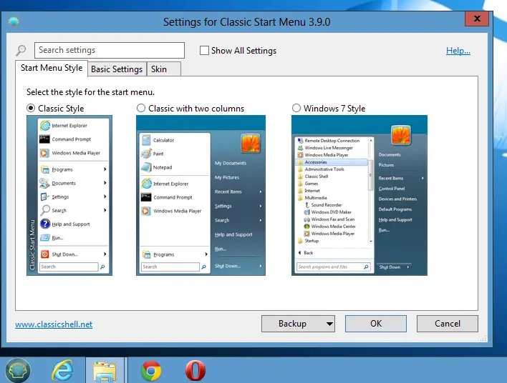Launch Opera browser from the taskbar
Screen dimensions: 507x383
(195, 370)
